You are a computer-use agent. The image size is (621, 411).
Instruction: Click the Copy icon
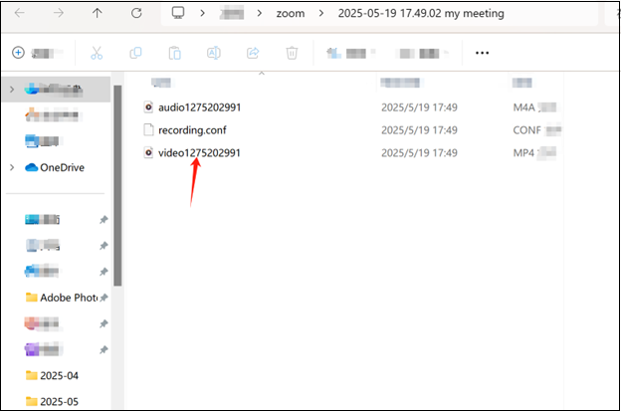point(135,53)
